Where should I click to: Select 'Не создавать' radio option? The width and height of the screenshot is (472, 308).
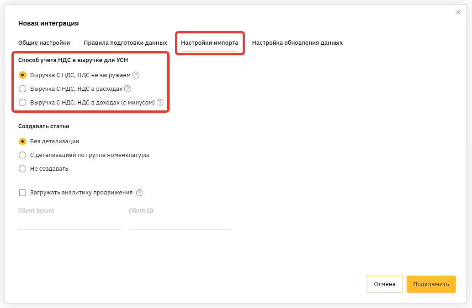(22, 168)
